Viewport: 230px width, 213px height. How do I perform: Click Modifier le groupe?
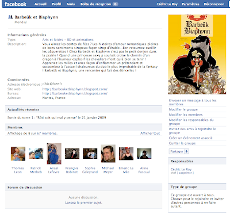click(x=183, y=109)
